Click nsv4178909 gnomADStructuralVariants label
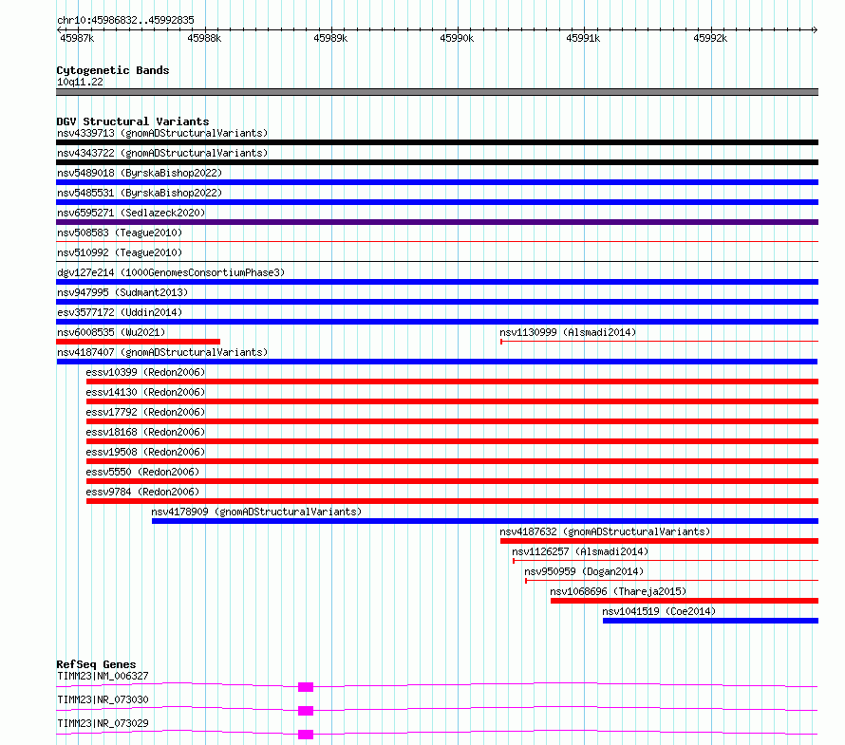The image size is (845, 745). pyautogui.click(x=256, y=512)
